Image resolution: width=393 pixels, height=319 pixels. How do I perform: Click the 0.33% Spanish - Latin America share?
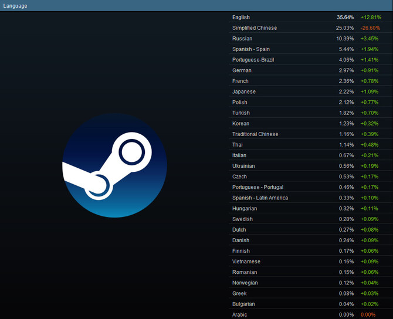click(347, 198)
